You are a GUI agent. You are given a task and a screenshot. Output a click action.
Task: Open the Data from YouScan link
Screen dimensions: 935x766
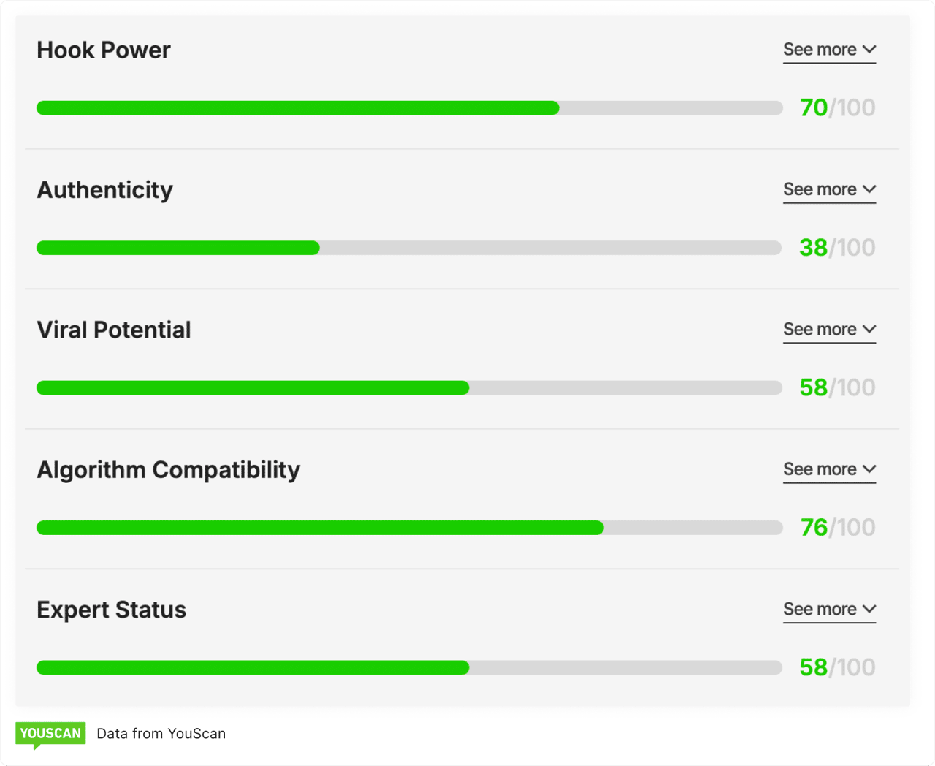point(161,733)
